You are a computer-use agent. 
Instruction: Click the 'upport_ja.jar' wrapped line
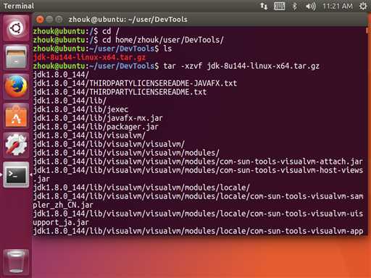point(61,222)
